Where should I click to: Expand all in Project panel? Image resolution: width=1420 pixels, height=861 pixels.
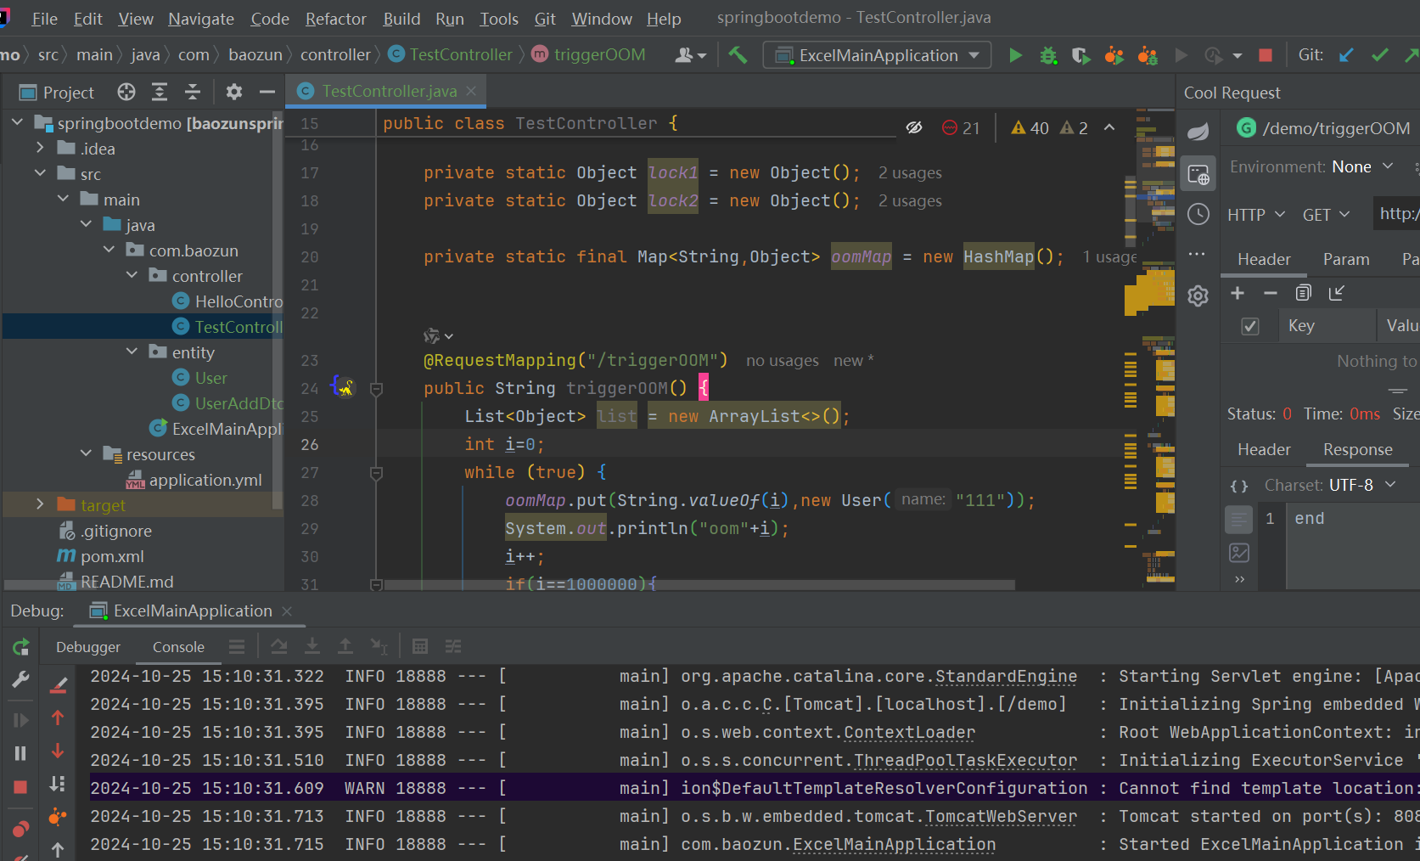click(x=160, y=92)
